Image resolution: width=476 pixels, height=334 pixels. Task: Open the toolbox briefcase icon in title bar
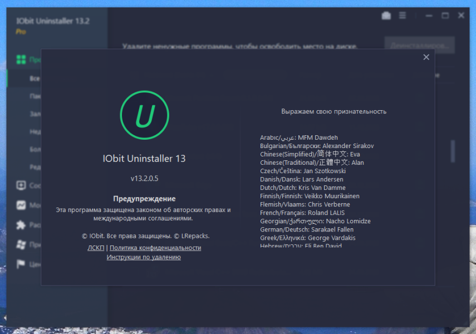click(386, 16)
